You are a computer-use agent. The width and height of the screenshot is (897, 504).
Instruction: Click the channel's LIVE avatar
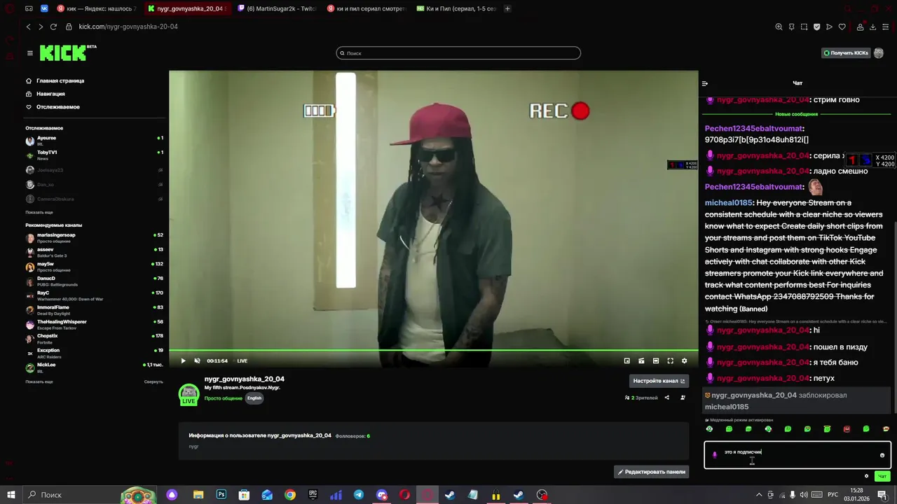click(189, 394)
